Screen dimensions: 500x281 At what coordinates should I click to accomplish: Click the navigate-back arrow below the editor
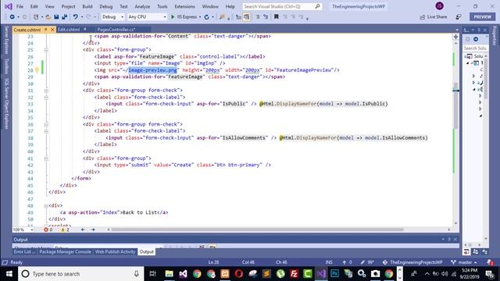(83, 229)
